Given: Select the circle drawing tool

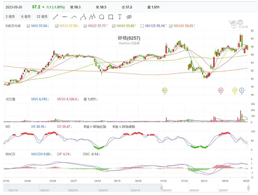Looking at the screenshot, I should pos(101,17).
